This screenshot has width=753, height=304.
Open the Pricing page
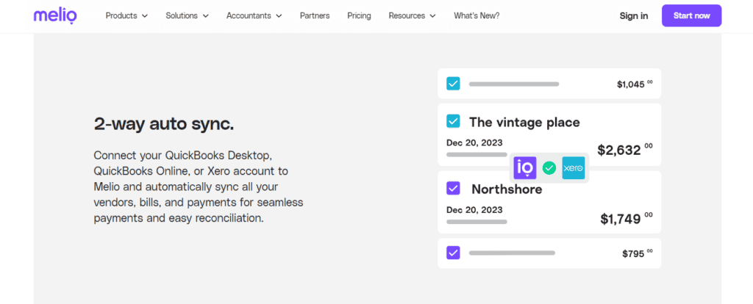359,16
